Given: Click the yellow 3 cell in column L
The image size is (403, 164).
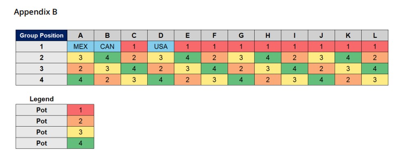Looking at the screenshot, I should (x=374, y=80).
